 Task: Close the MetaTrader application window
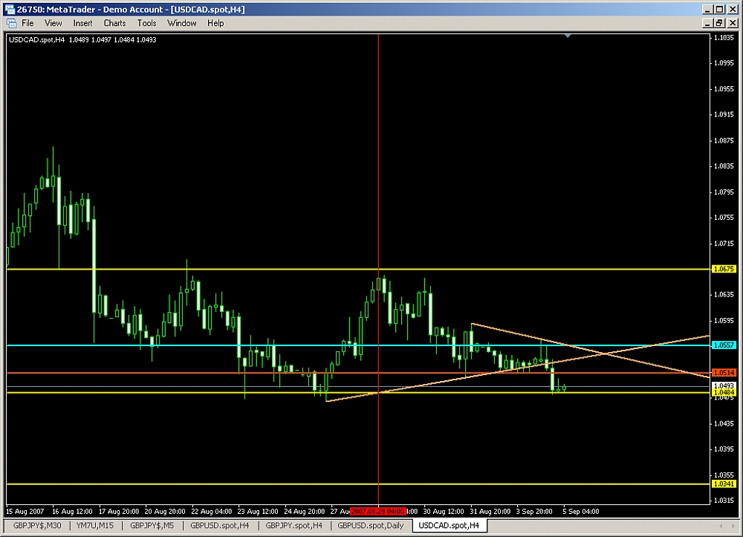coord(732,9)
